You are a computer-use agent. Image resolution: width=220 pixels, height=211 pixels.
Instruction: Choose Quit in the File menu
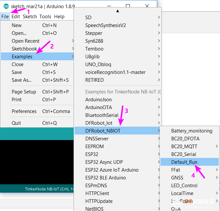click(37, 123)
